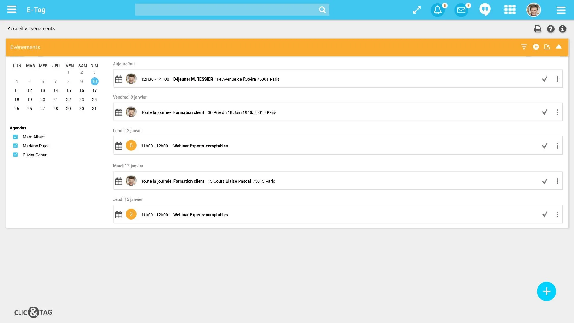Click the search magnifier icon
The image size is (574, 323).
322,10
